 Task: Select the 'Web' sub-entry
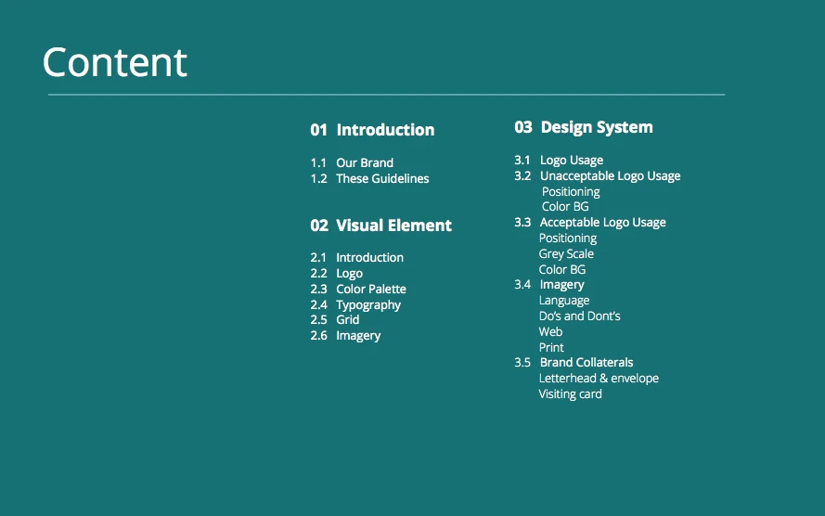pyautogui.click(x=550, y=332)
